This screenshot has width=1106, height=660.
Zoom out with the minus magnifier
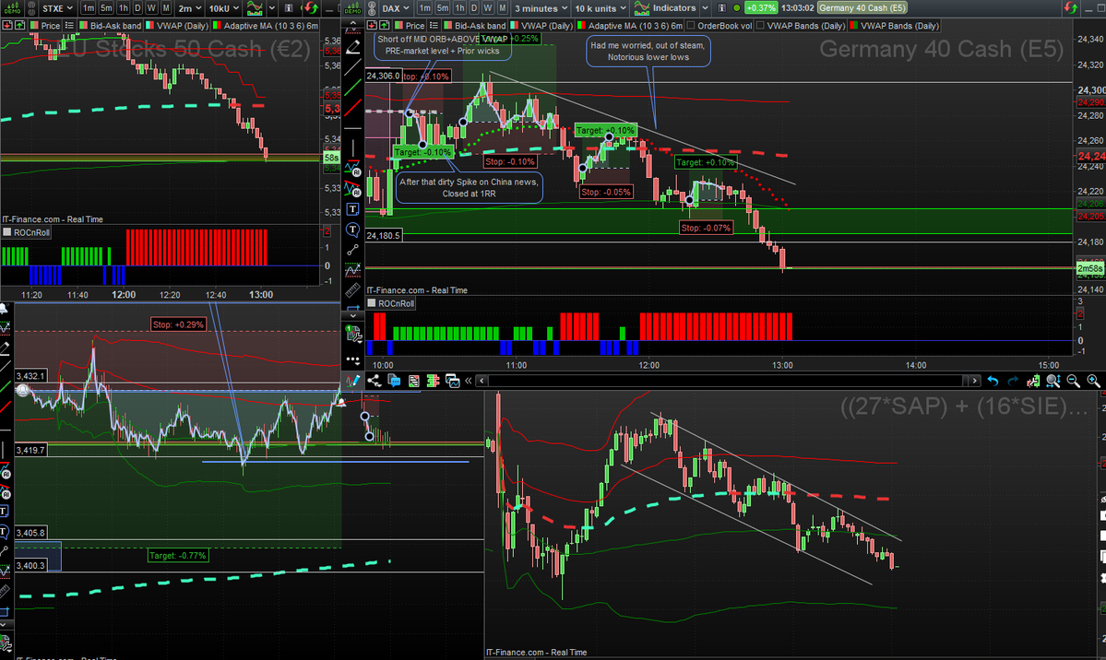1074,381
